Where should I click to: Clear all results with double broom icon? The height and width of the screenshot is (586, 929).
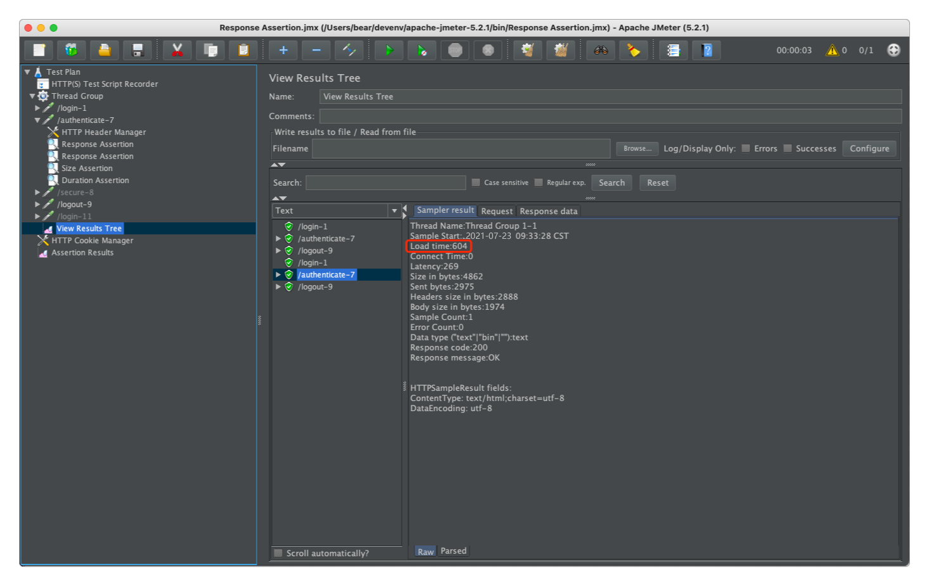point(561,50)
